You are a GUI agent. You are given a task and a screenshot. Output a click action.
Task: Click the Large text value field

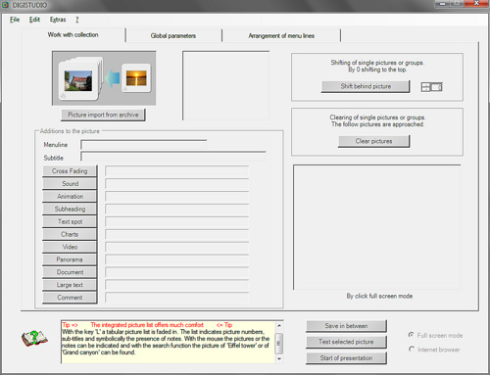point(176,285)
